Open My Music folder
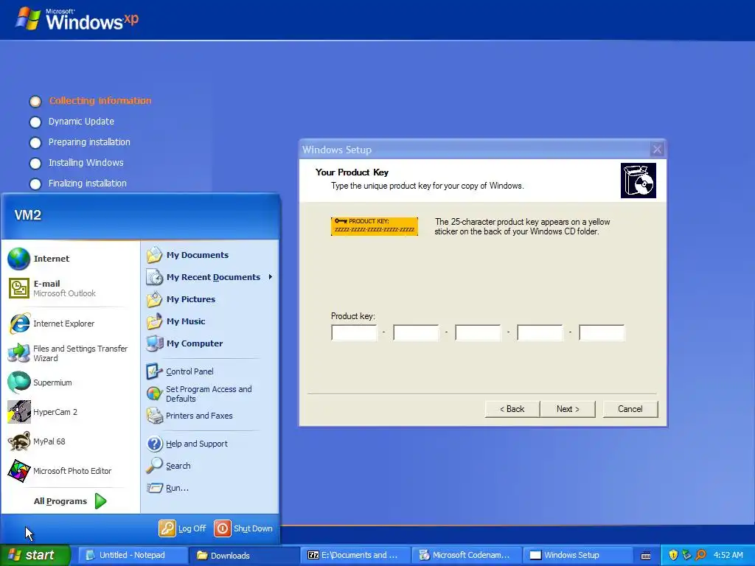This screenshot has height=566, width=755. tap(209, 321)
